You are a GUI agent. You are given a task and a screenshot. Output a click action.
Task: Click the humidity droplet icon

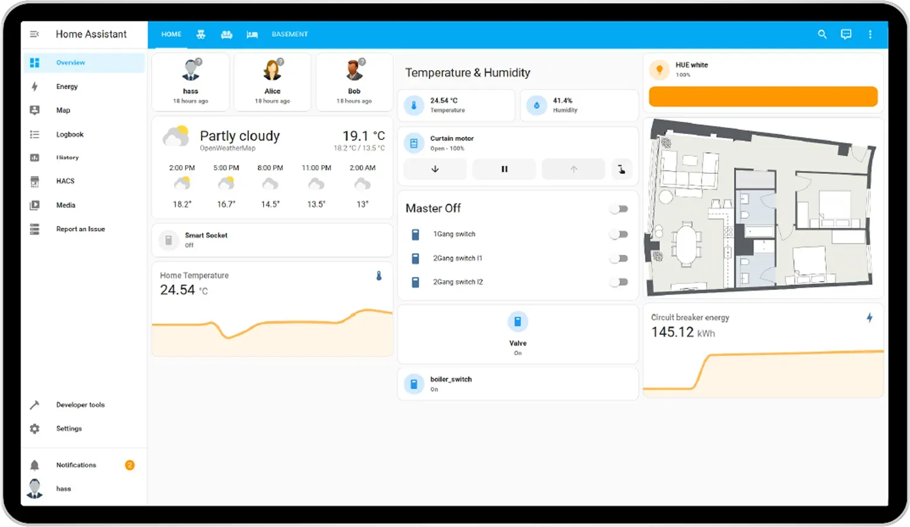pos(536,105)
